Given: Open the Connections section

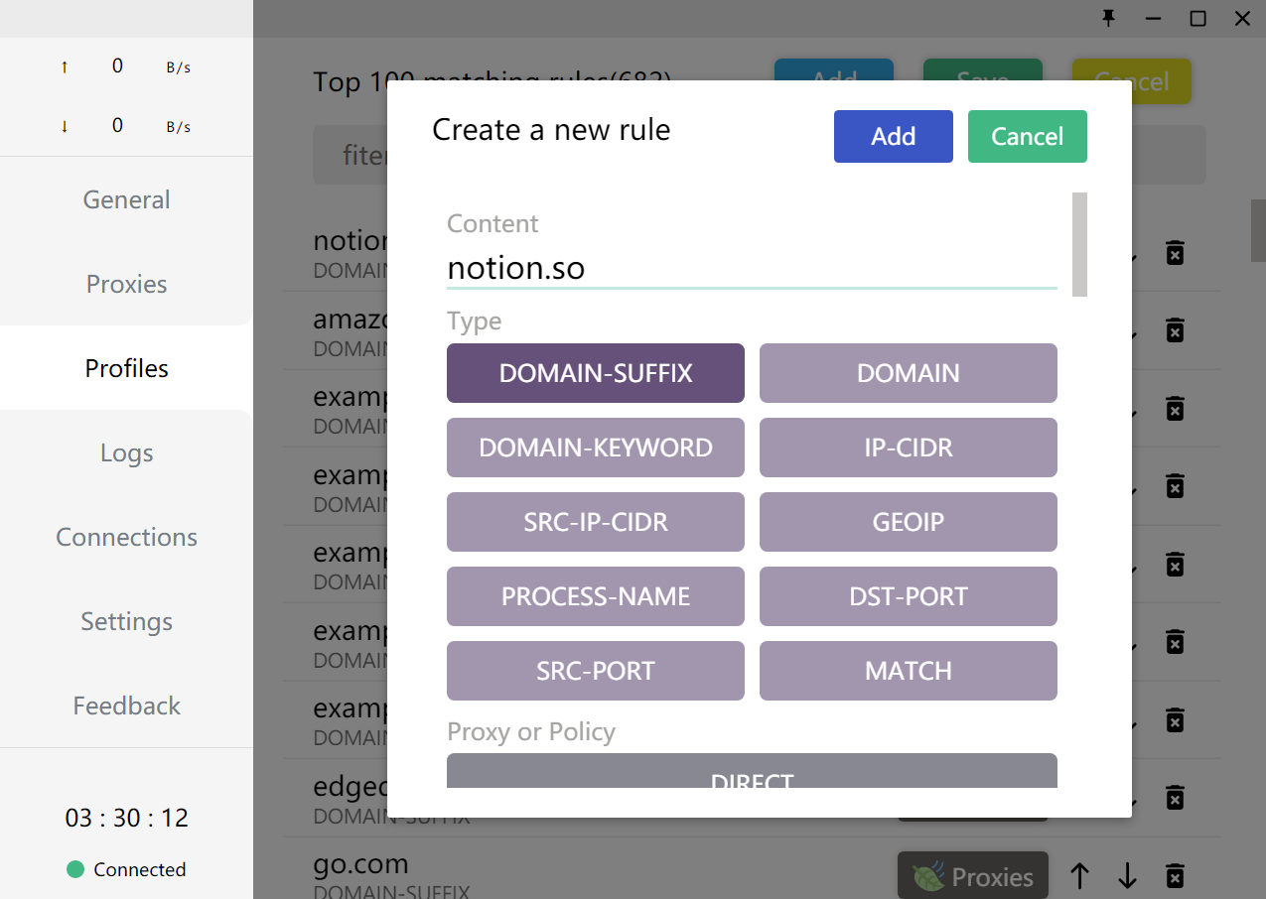Looking at the screenshot, I should point(126,537).
